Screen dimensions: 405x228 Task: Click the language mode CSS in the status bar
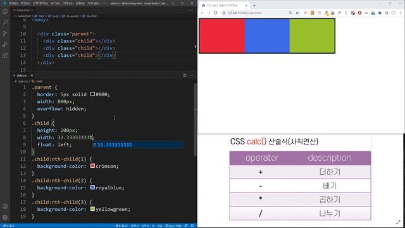pyautogui.click(x=160, y=225)
